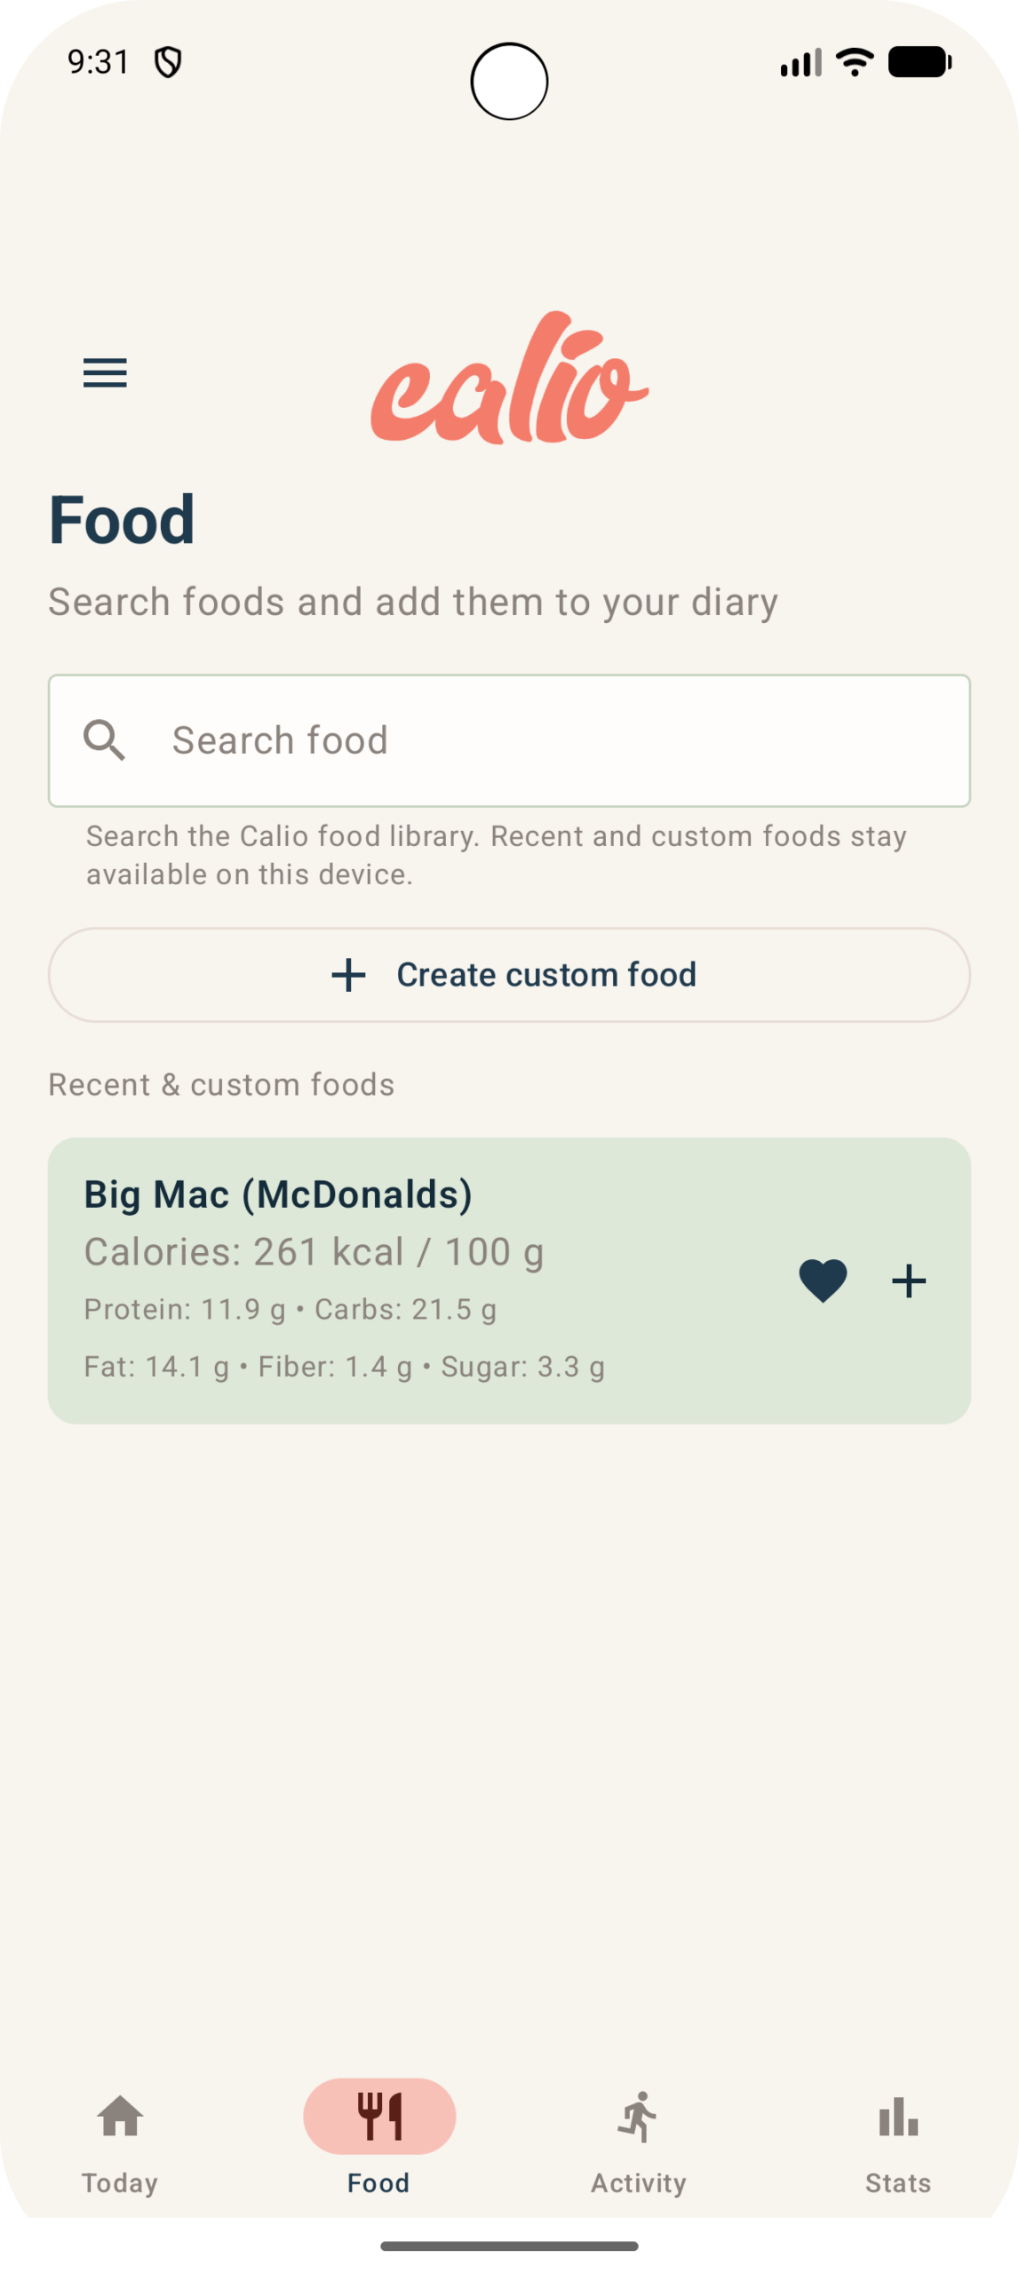Screen dimensions: 1019x2275
Task: Switch to the Stats tab label
Action: tap(898, 2183)
